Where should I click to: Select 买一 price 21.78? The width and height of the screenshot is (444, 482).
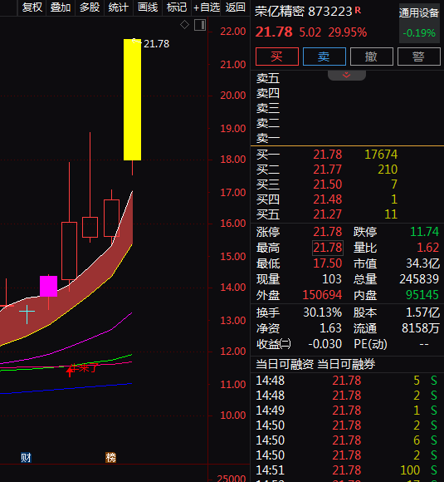327,155
